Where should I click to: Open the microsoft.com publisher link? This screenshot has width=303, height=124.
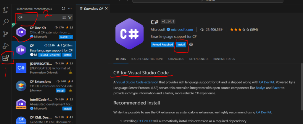(x=181, y=29)
